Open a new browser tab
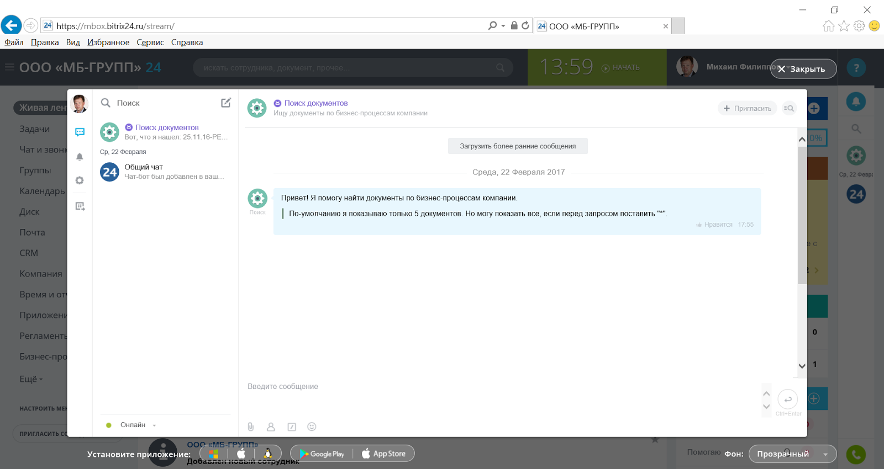 (678, 26)
